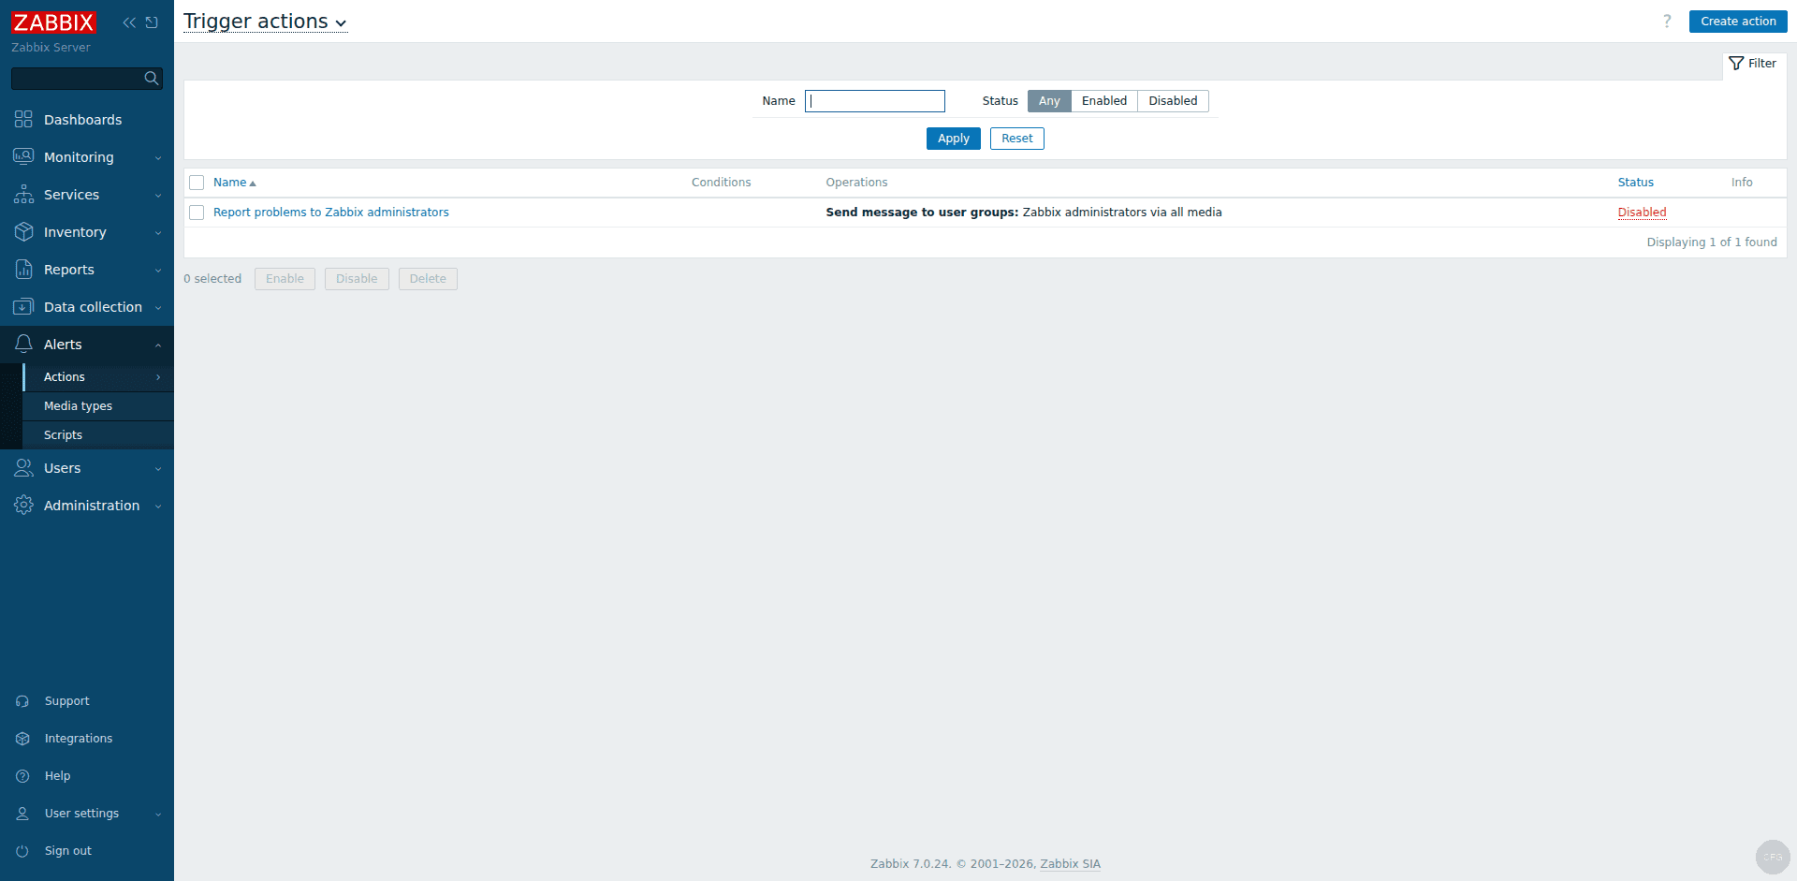Expand the User settings section
Screen dimensions: 1797x881
pos(81,814)
